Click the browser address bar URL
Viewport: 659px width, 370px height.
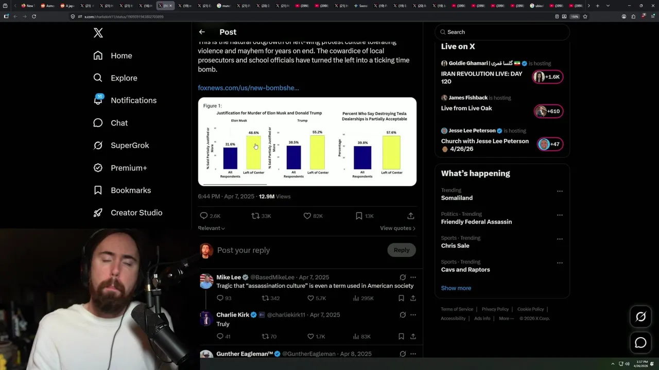124,16
